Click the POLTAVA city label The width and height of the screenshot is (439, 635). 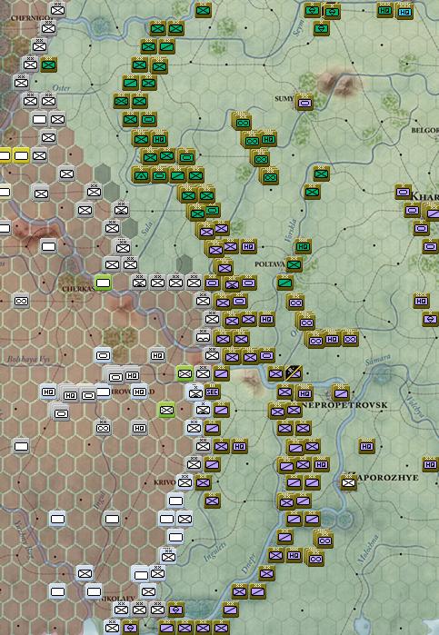(x=270, y=264)
